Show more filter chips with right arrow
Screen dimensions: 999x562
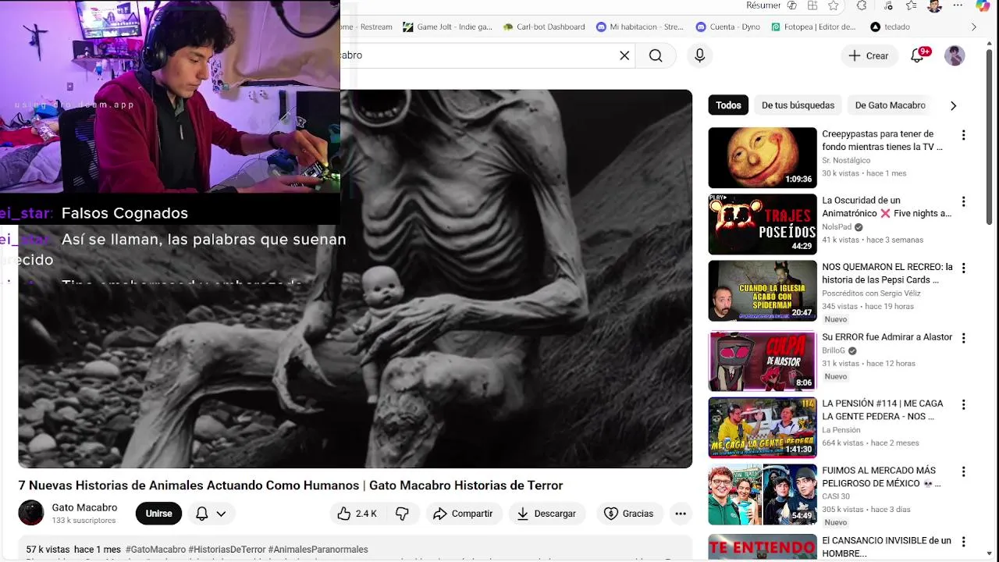coord(953,105)
